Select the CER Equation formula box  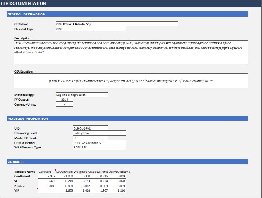click(131, 81)
